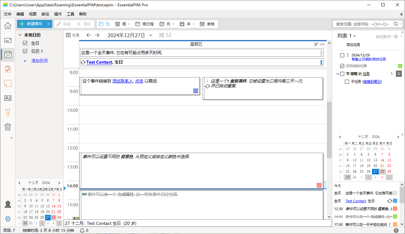405x234 pixels.
Task: Switch to Year view (年)
Action: point(185,24)
